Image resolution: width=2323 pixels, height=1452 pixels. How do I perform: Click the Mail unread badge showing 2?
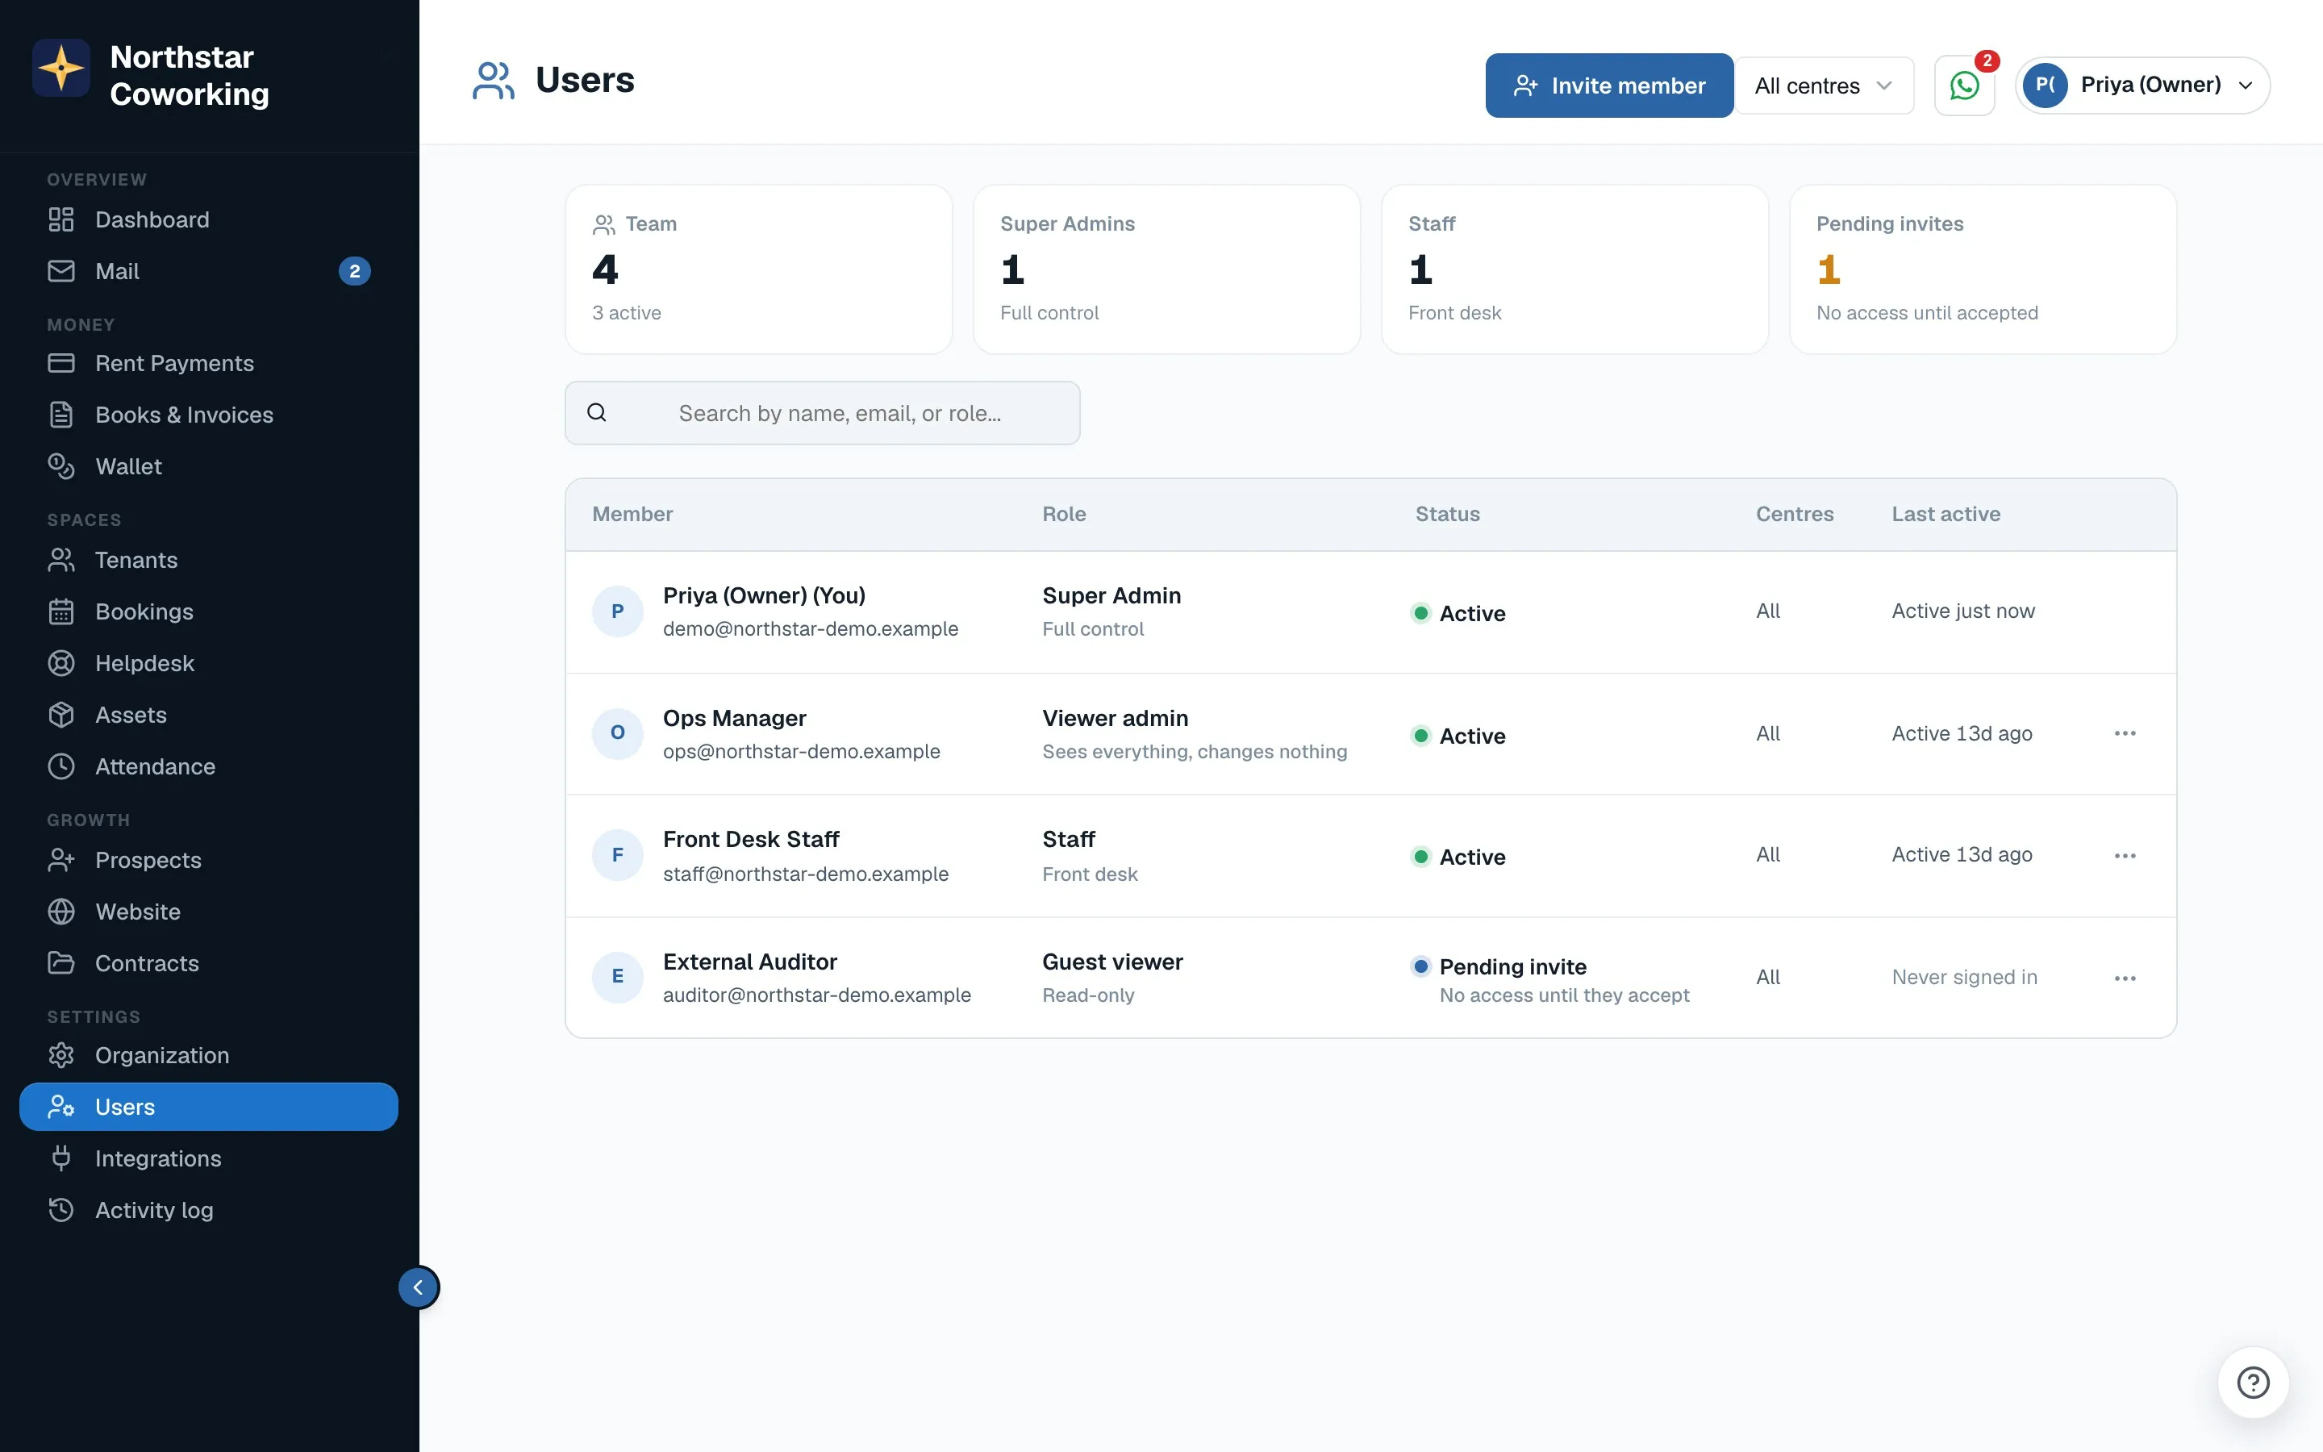[x=355, y=272]
